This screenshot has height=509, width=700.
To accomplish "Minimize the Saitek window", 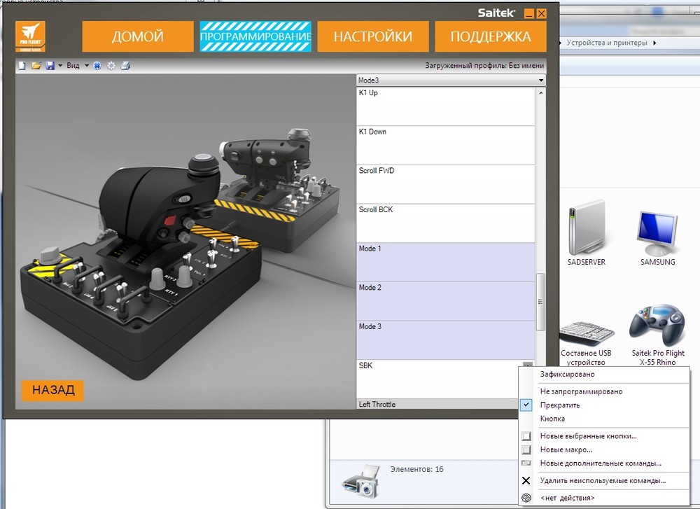I will pyautogui.click(x=529, y=14).
